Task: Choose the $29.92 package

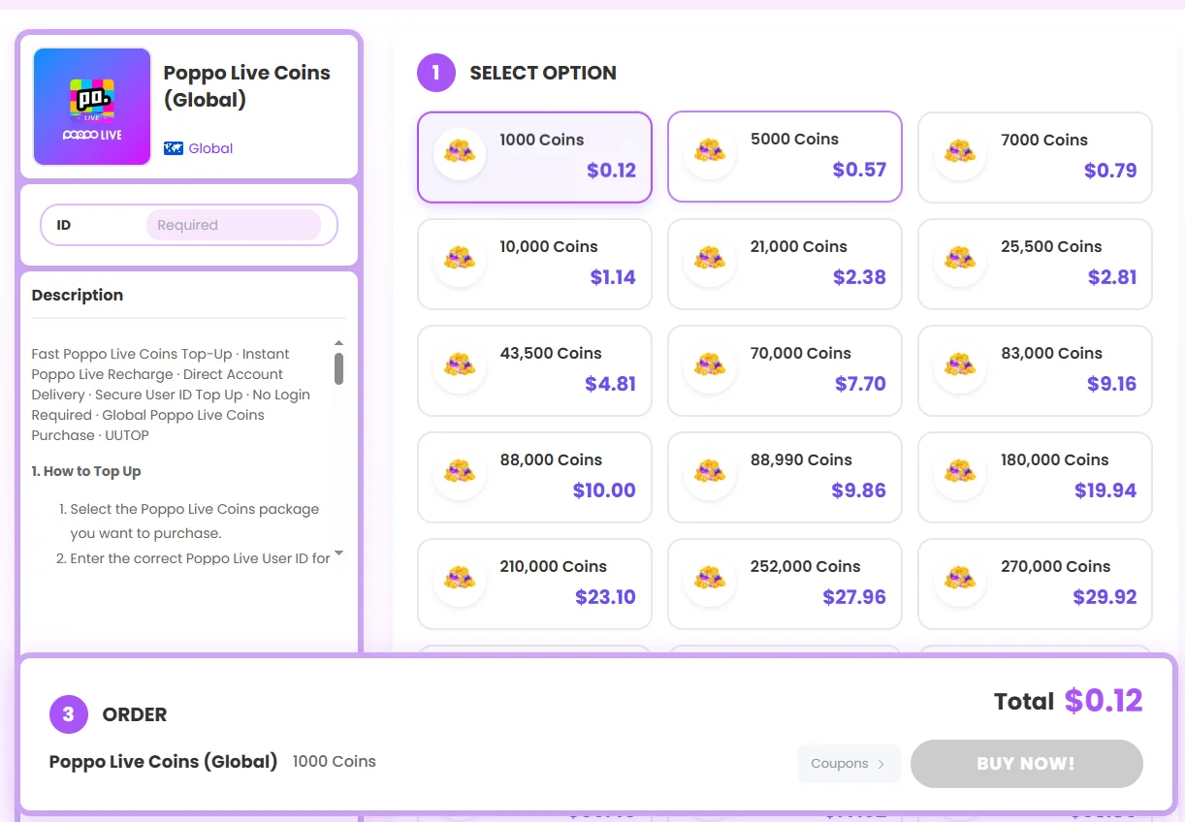Action: pos(1035,584)
